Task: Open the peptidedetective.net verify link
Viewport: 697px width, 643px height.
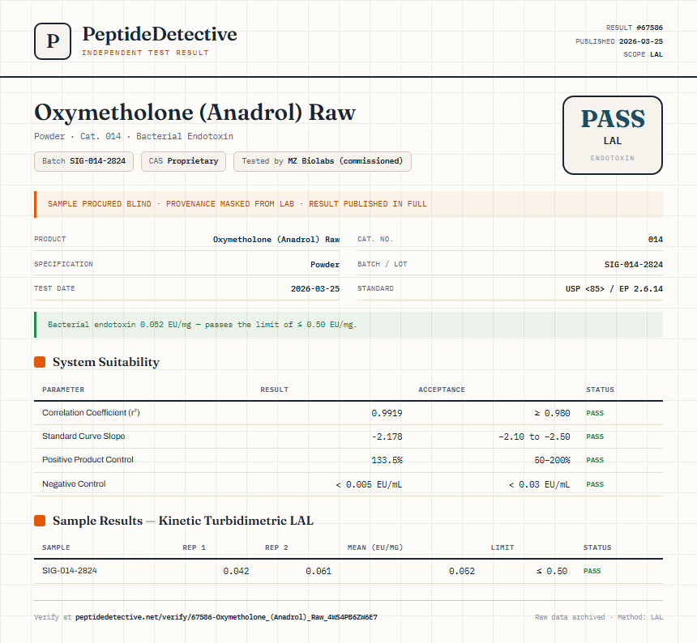Action: point(226,617)
